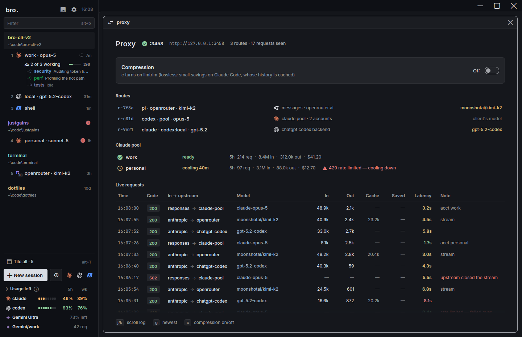Click the 429 rate limited warning

[x=359, y=168]
